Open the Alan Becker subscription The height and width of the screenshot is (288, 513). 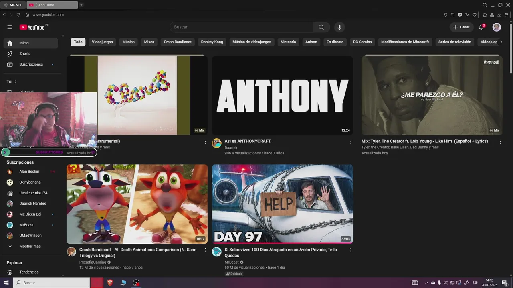click(x=30, y=172)
